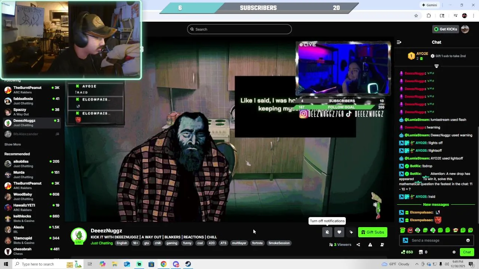The image size is (479, 269).
Task: Open the recommended chessbrah channel
Action: (32, 251)
